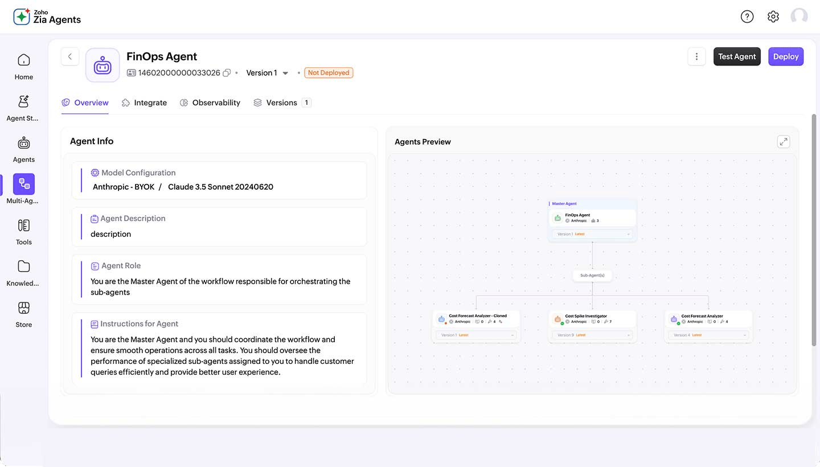Screen dimensions: 820x467
Task: Click the Model Configuration chip icon
Action: [95, 173]
